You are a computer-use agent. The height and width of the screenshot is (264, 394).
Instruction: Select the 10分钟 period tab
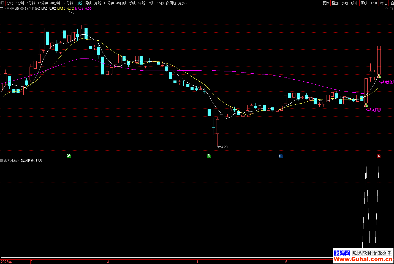click(x=109, y=3)
